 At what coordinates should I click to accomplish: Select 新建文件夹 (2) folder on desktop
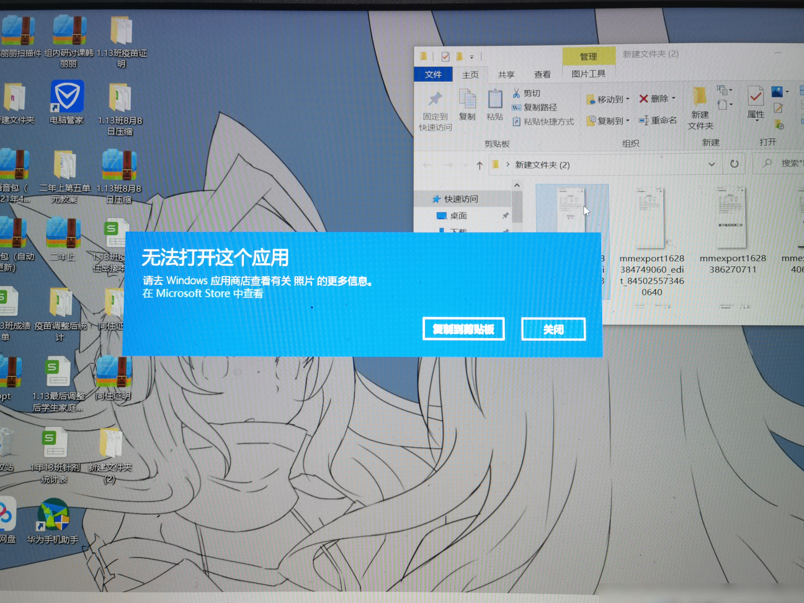pos(110,456)
